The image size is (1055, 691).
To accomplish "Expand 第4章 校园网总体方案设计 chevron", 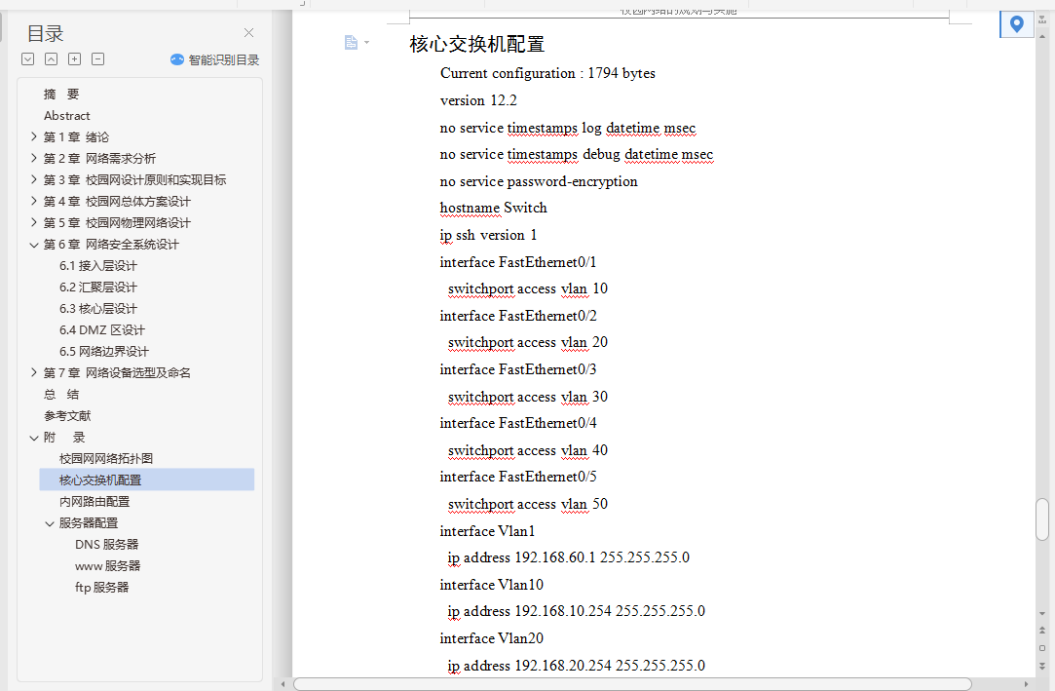I will (x=34, y=201).
